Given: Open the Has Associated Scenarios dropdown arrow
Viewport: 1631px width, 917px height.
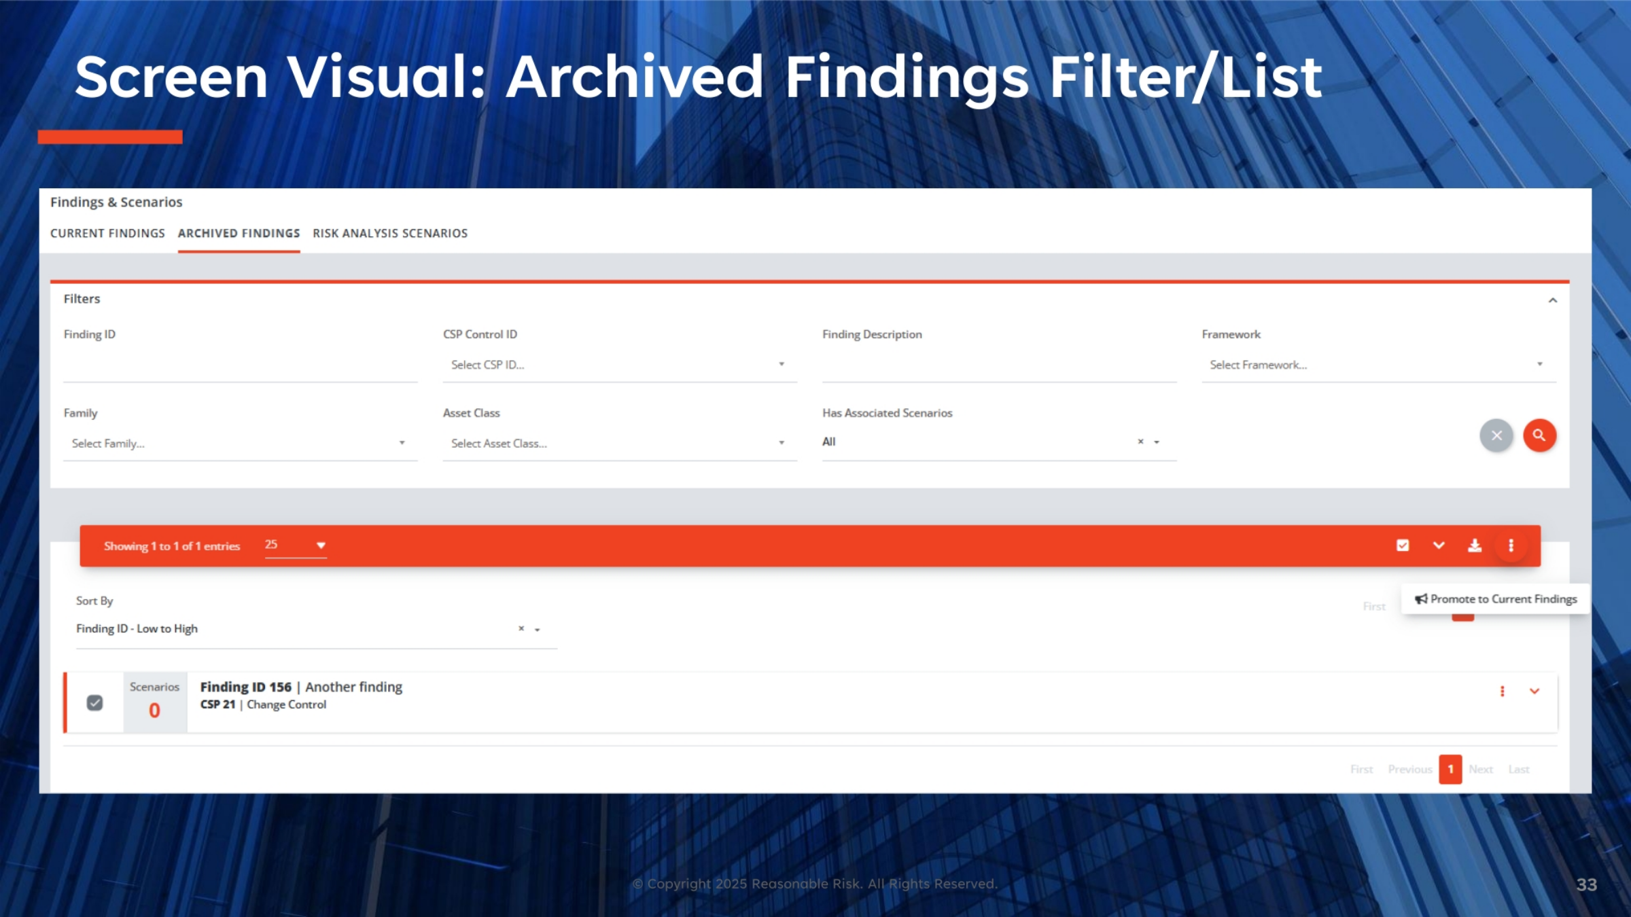Looking at the screenshot, I should [1157, 442].
